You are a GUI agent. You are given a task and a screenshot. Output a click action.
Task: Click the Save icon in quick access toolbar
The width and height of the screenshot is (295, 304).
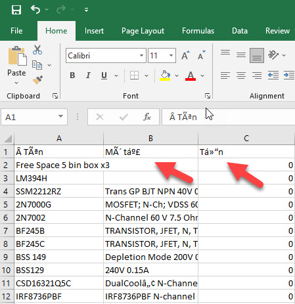[x=16, y=10]
